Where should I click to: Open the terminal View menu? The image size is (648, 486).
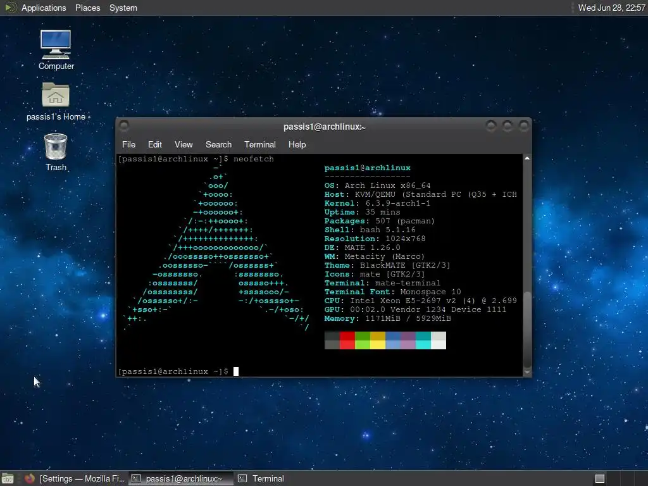pos(184,145)
